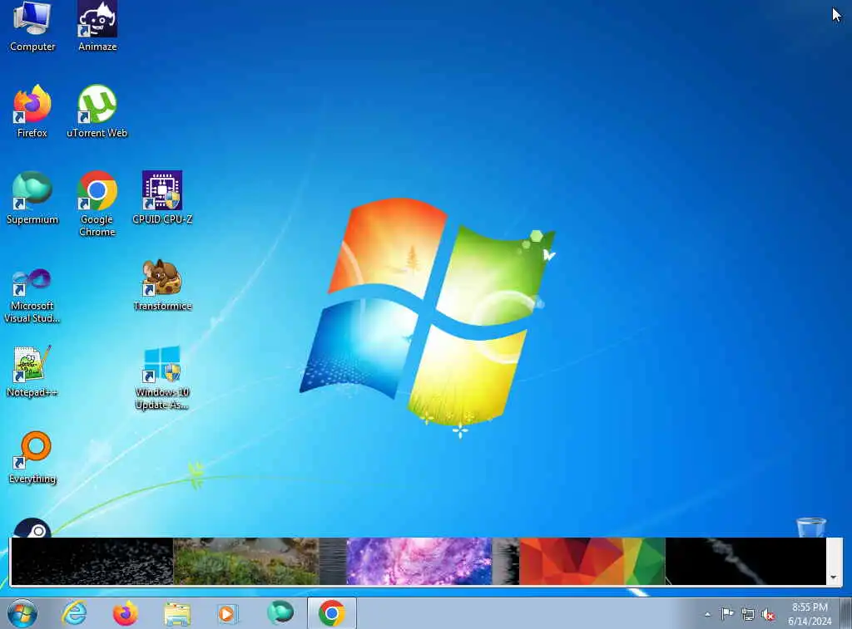Open the Action Center flag icon
The height and width of the screenshot is (629, 852).
click(727, 614)
